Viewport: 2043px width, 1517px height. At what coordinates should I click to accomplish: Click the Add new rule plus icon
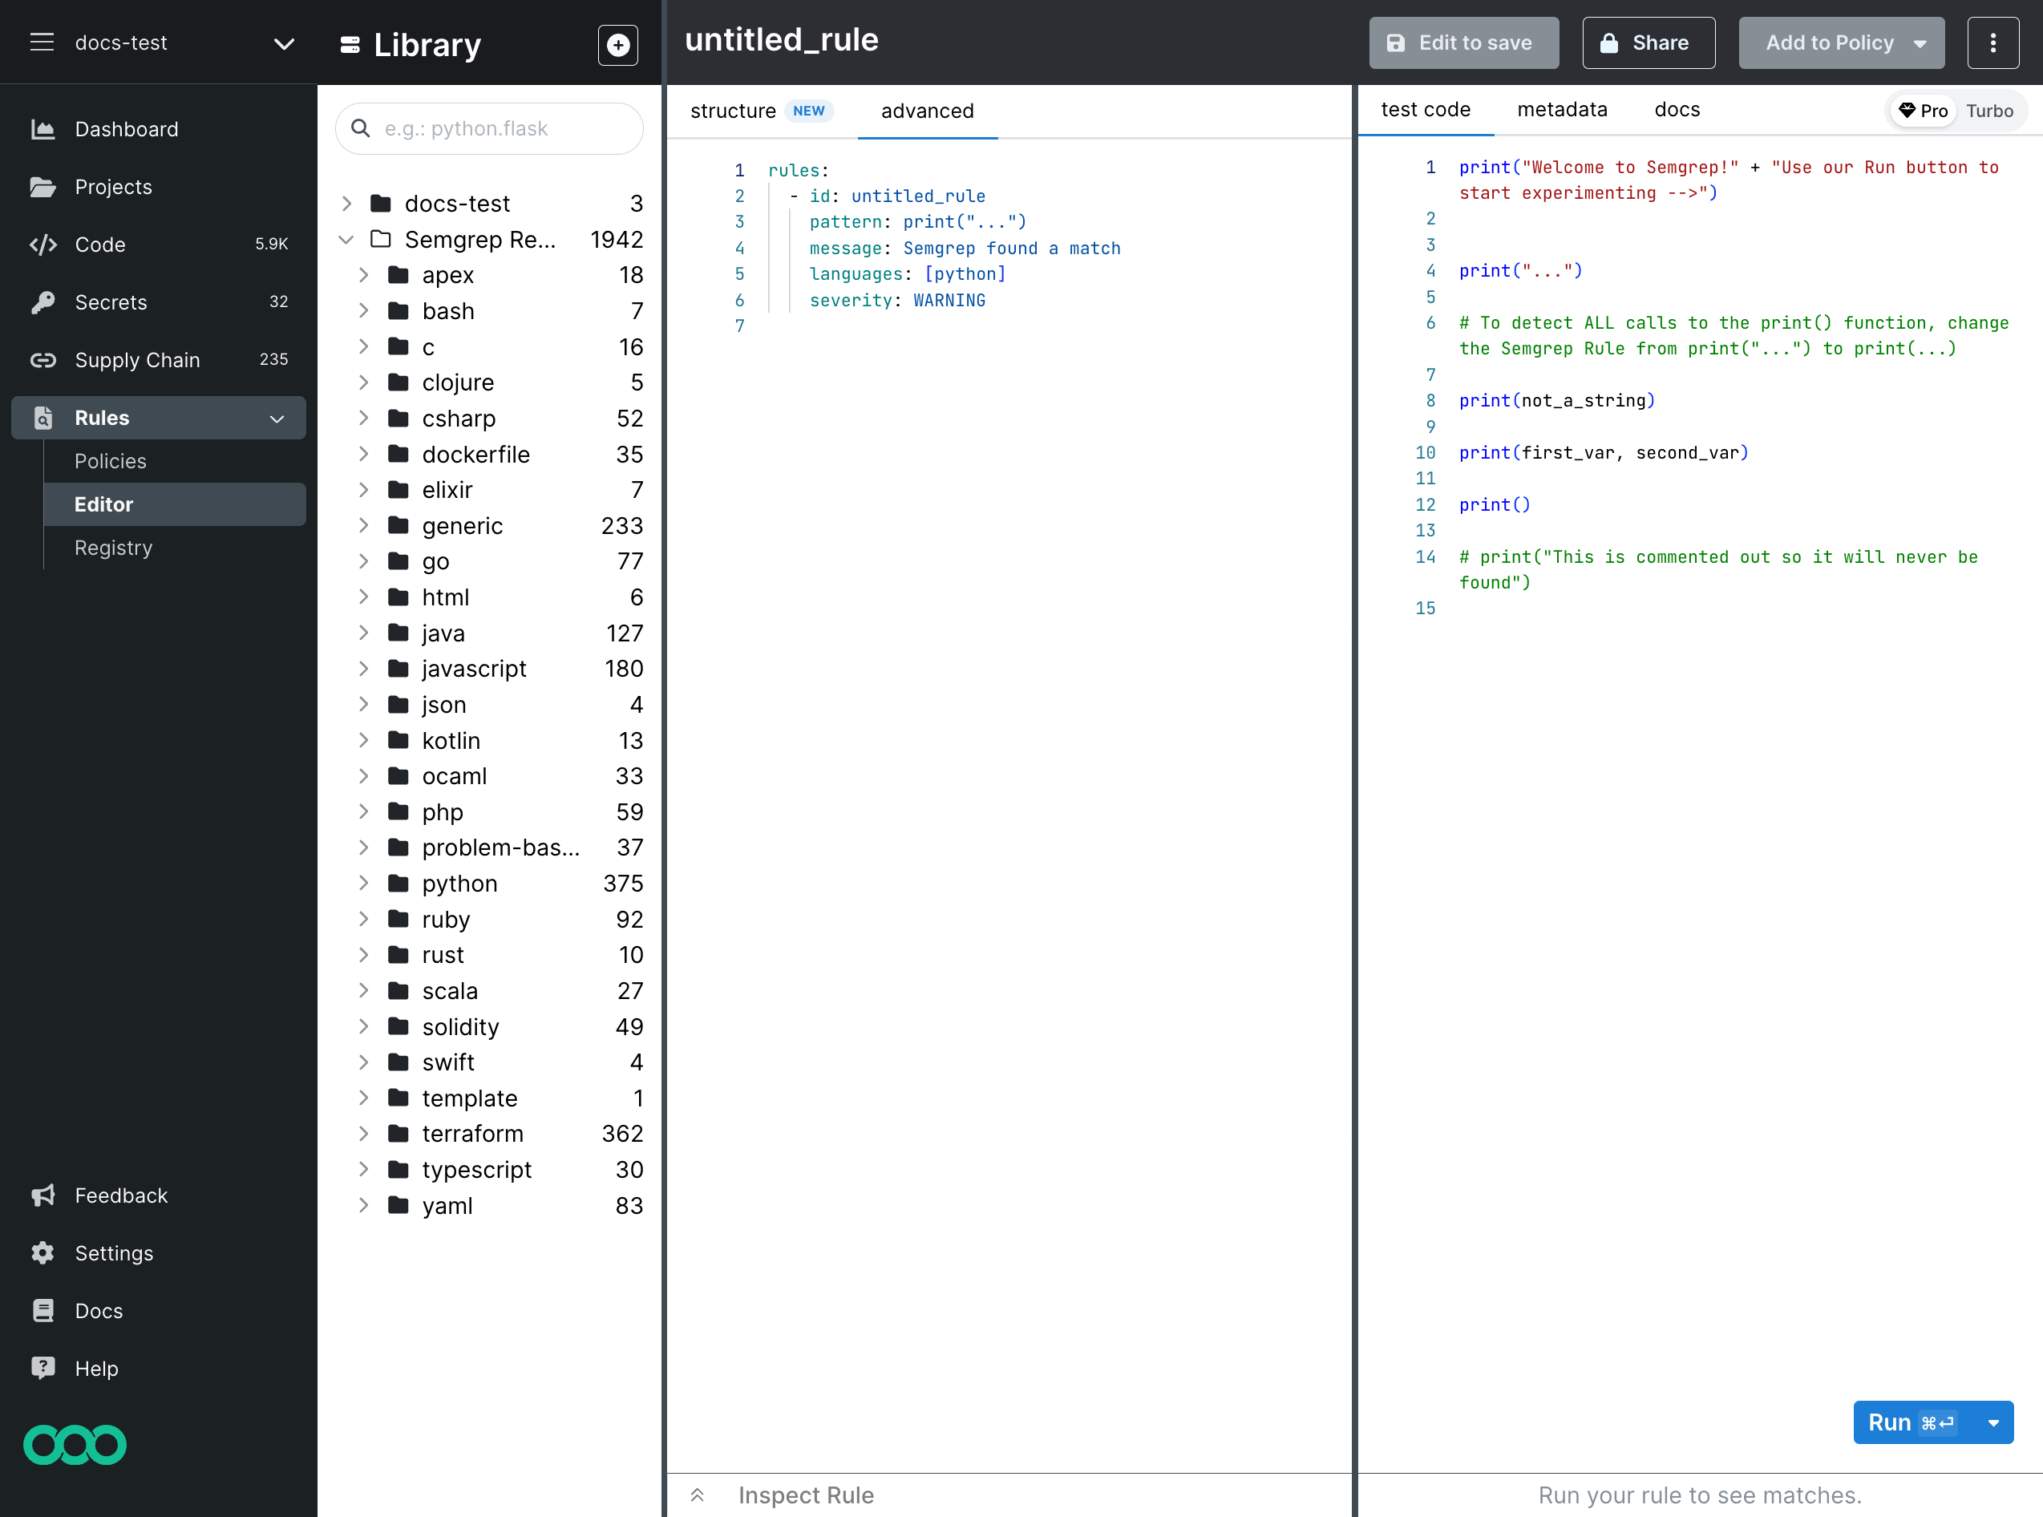coord(618,45)
